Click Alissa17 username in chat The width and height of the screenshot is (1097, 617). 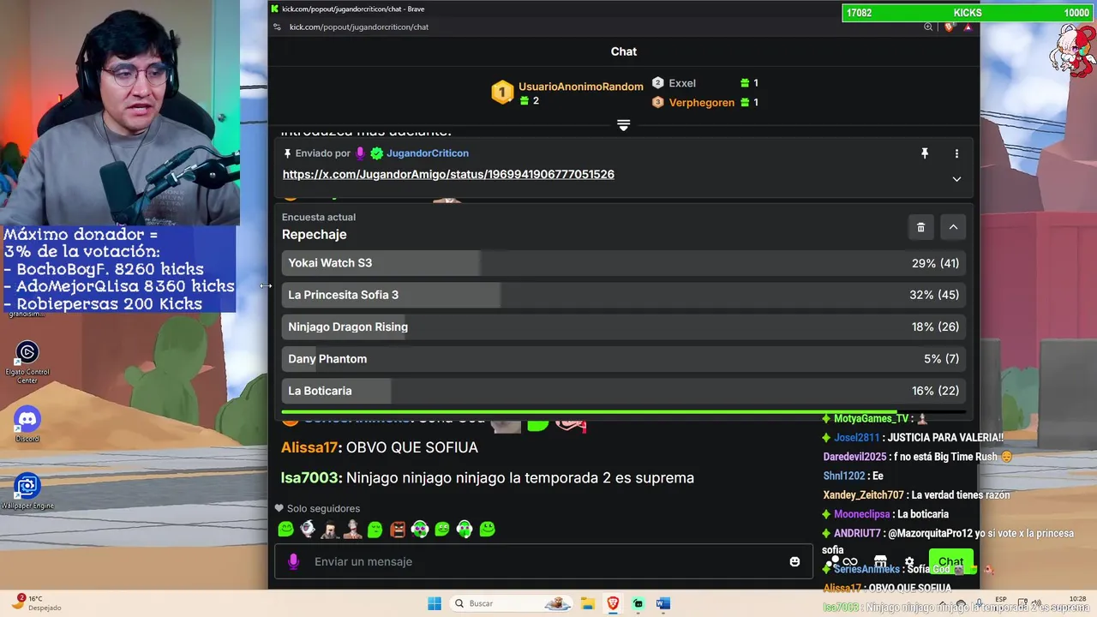pyautogui.click(x=309, y=447)
